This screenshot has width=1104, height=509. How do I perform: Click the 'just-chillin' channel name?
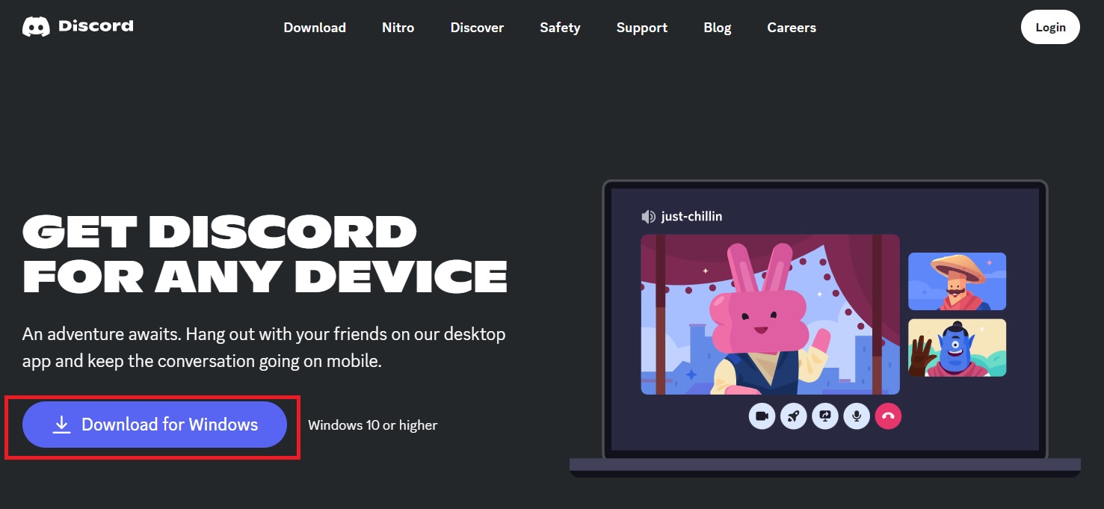pyautogui.click(x=691, y=217)
